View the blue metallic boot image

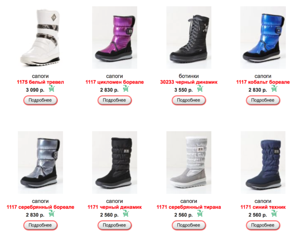pos(263,37)
